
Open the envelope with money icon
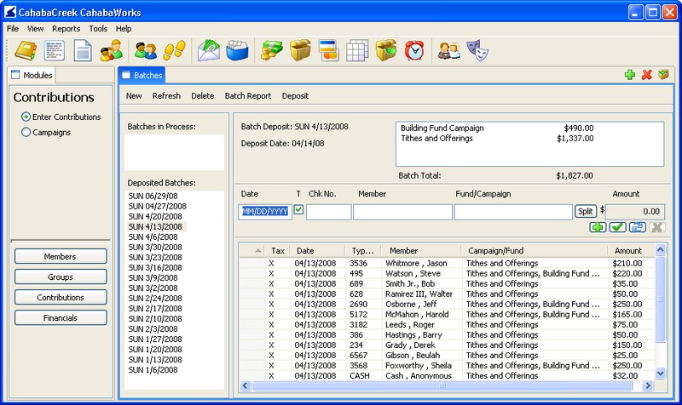[x=207, y=49]
